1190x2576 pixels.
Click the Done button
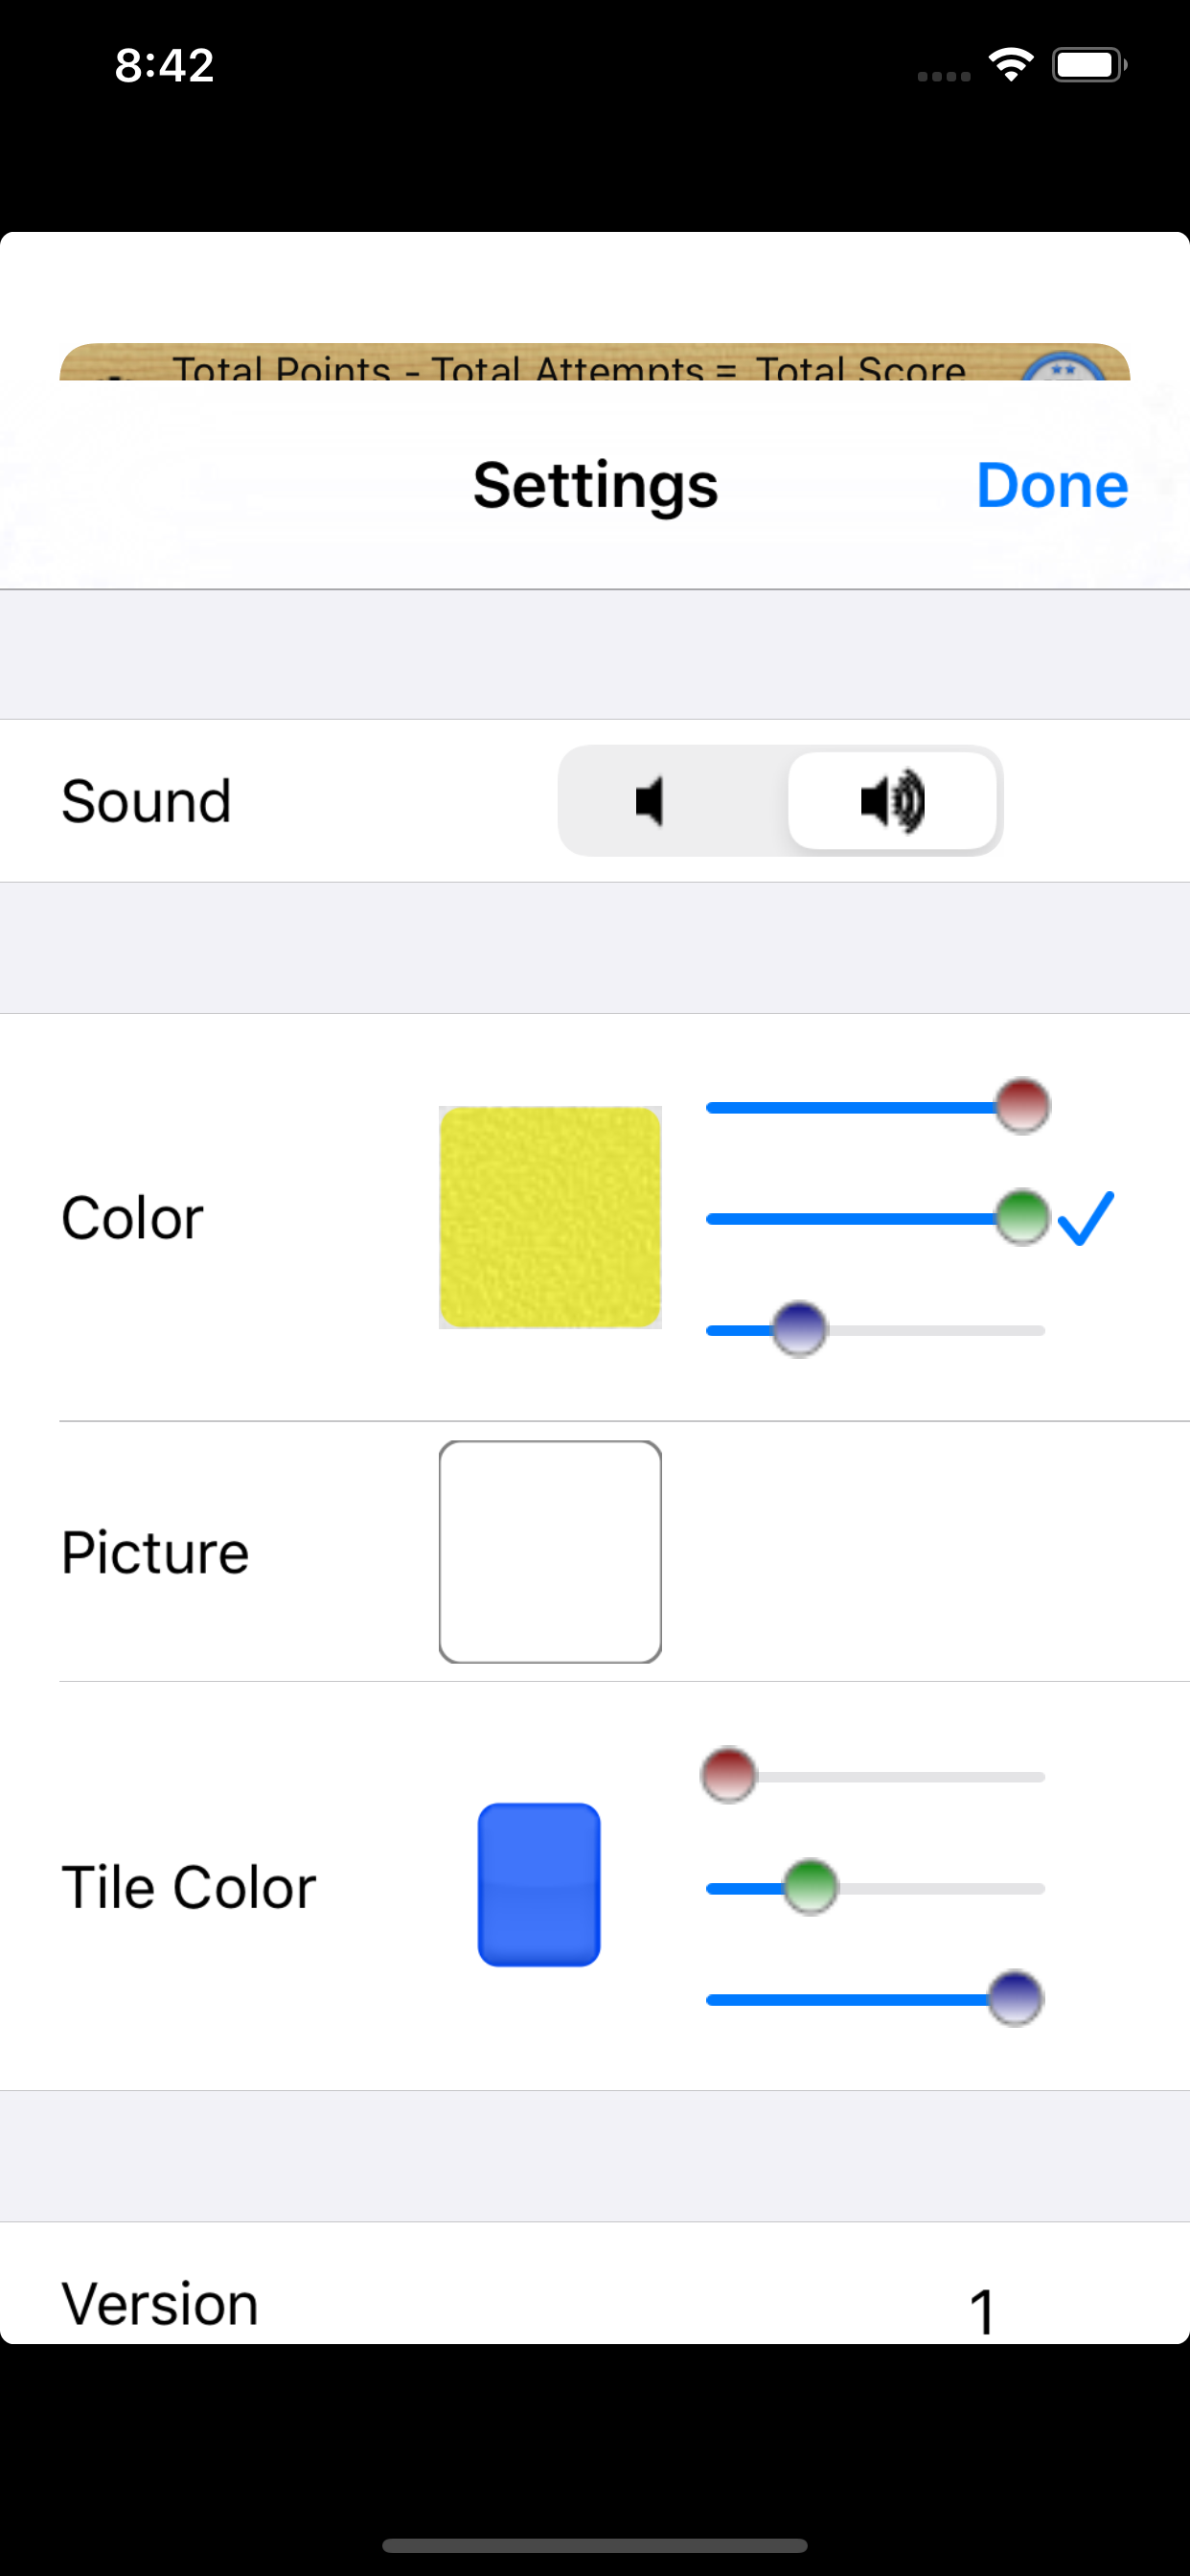coord(1052,485)
